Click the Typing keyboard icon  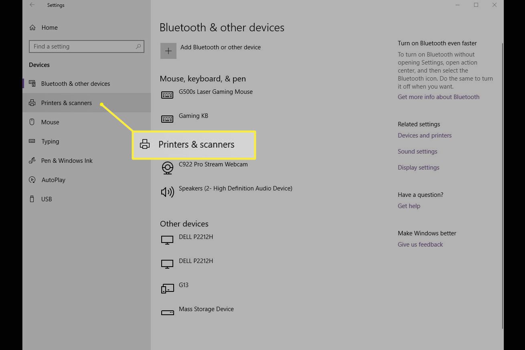click(32, 141)
